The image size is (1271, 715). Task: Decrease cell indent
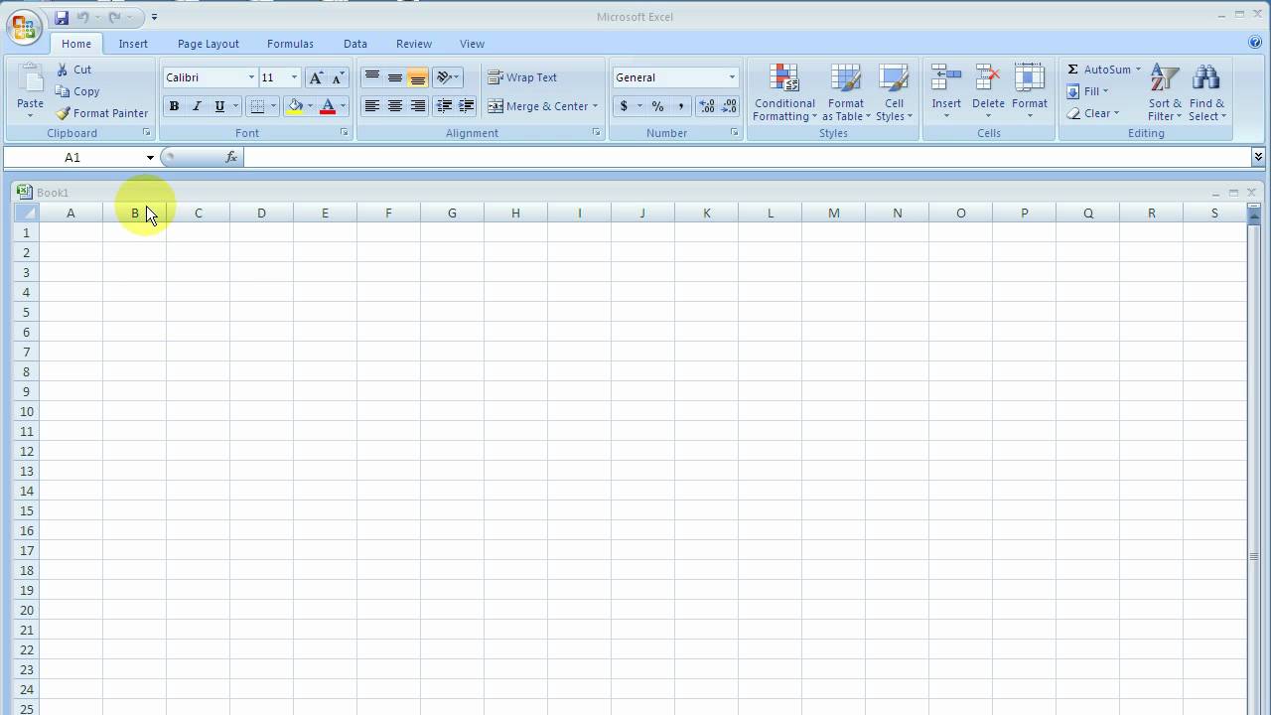tap(444, 106)
